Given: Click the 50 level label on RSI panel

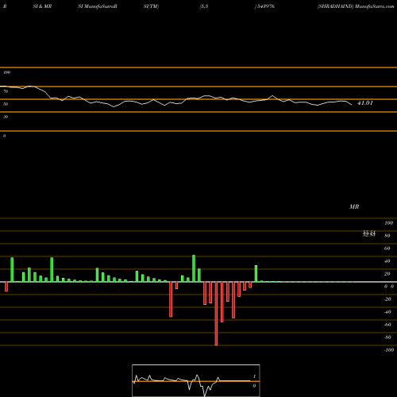Looking at the screenshot, I should pyautogui.click(x=6, y=104).
